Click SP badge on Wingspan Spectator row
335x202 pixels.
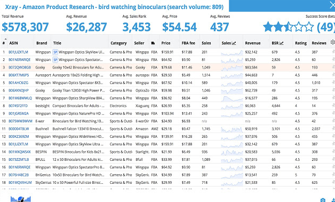(x=55, y=60)
